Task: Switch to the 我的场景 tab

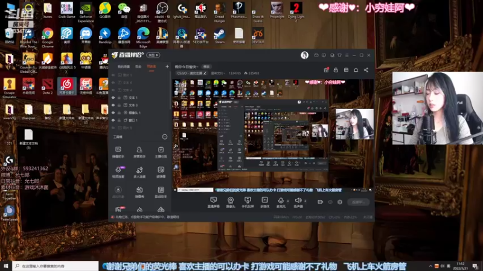Action: click(124, 67)
